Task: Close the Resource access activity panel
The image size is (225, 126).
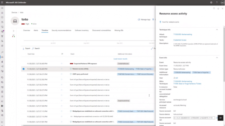Action: (x=222, y=8)
